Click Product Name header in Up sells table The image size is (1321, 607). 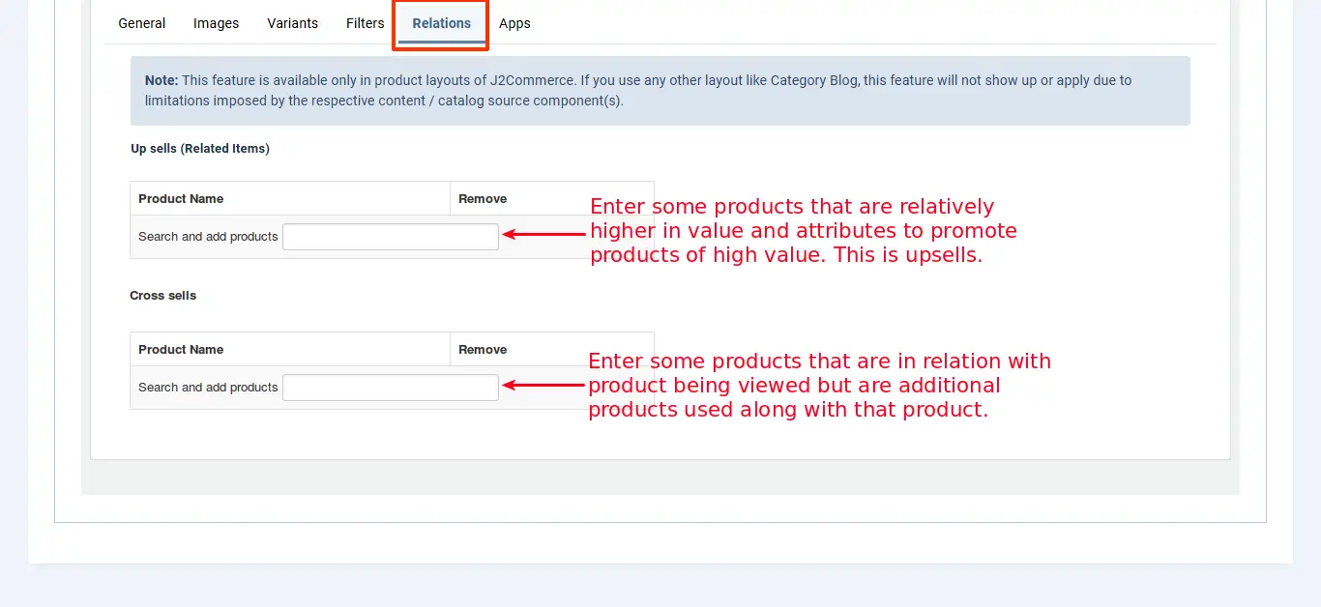pos(181,199)
